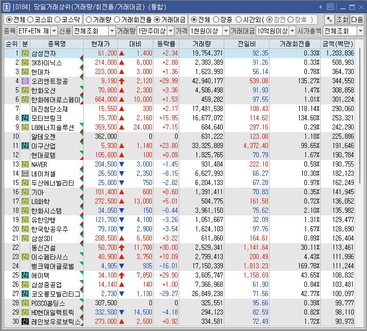Image resolution: width=367 pixels, height=331 pixels.
Task: Click the 신 badge next to 삼성SDI
Action: (25, 238)
